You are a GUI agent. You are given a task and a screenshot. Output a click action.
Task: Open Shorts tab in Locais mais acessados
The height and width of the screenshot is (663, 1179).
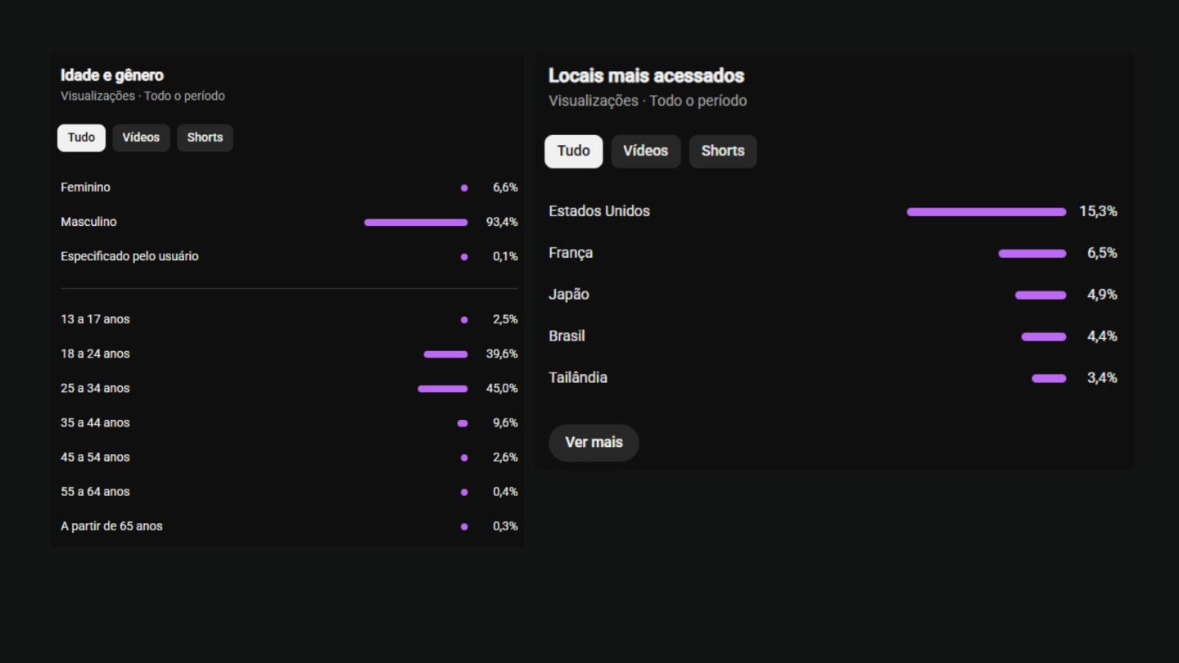pos(723,151)
